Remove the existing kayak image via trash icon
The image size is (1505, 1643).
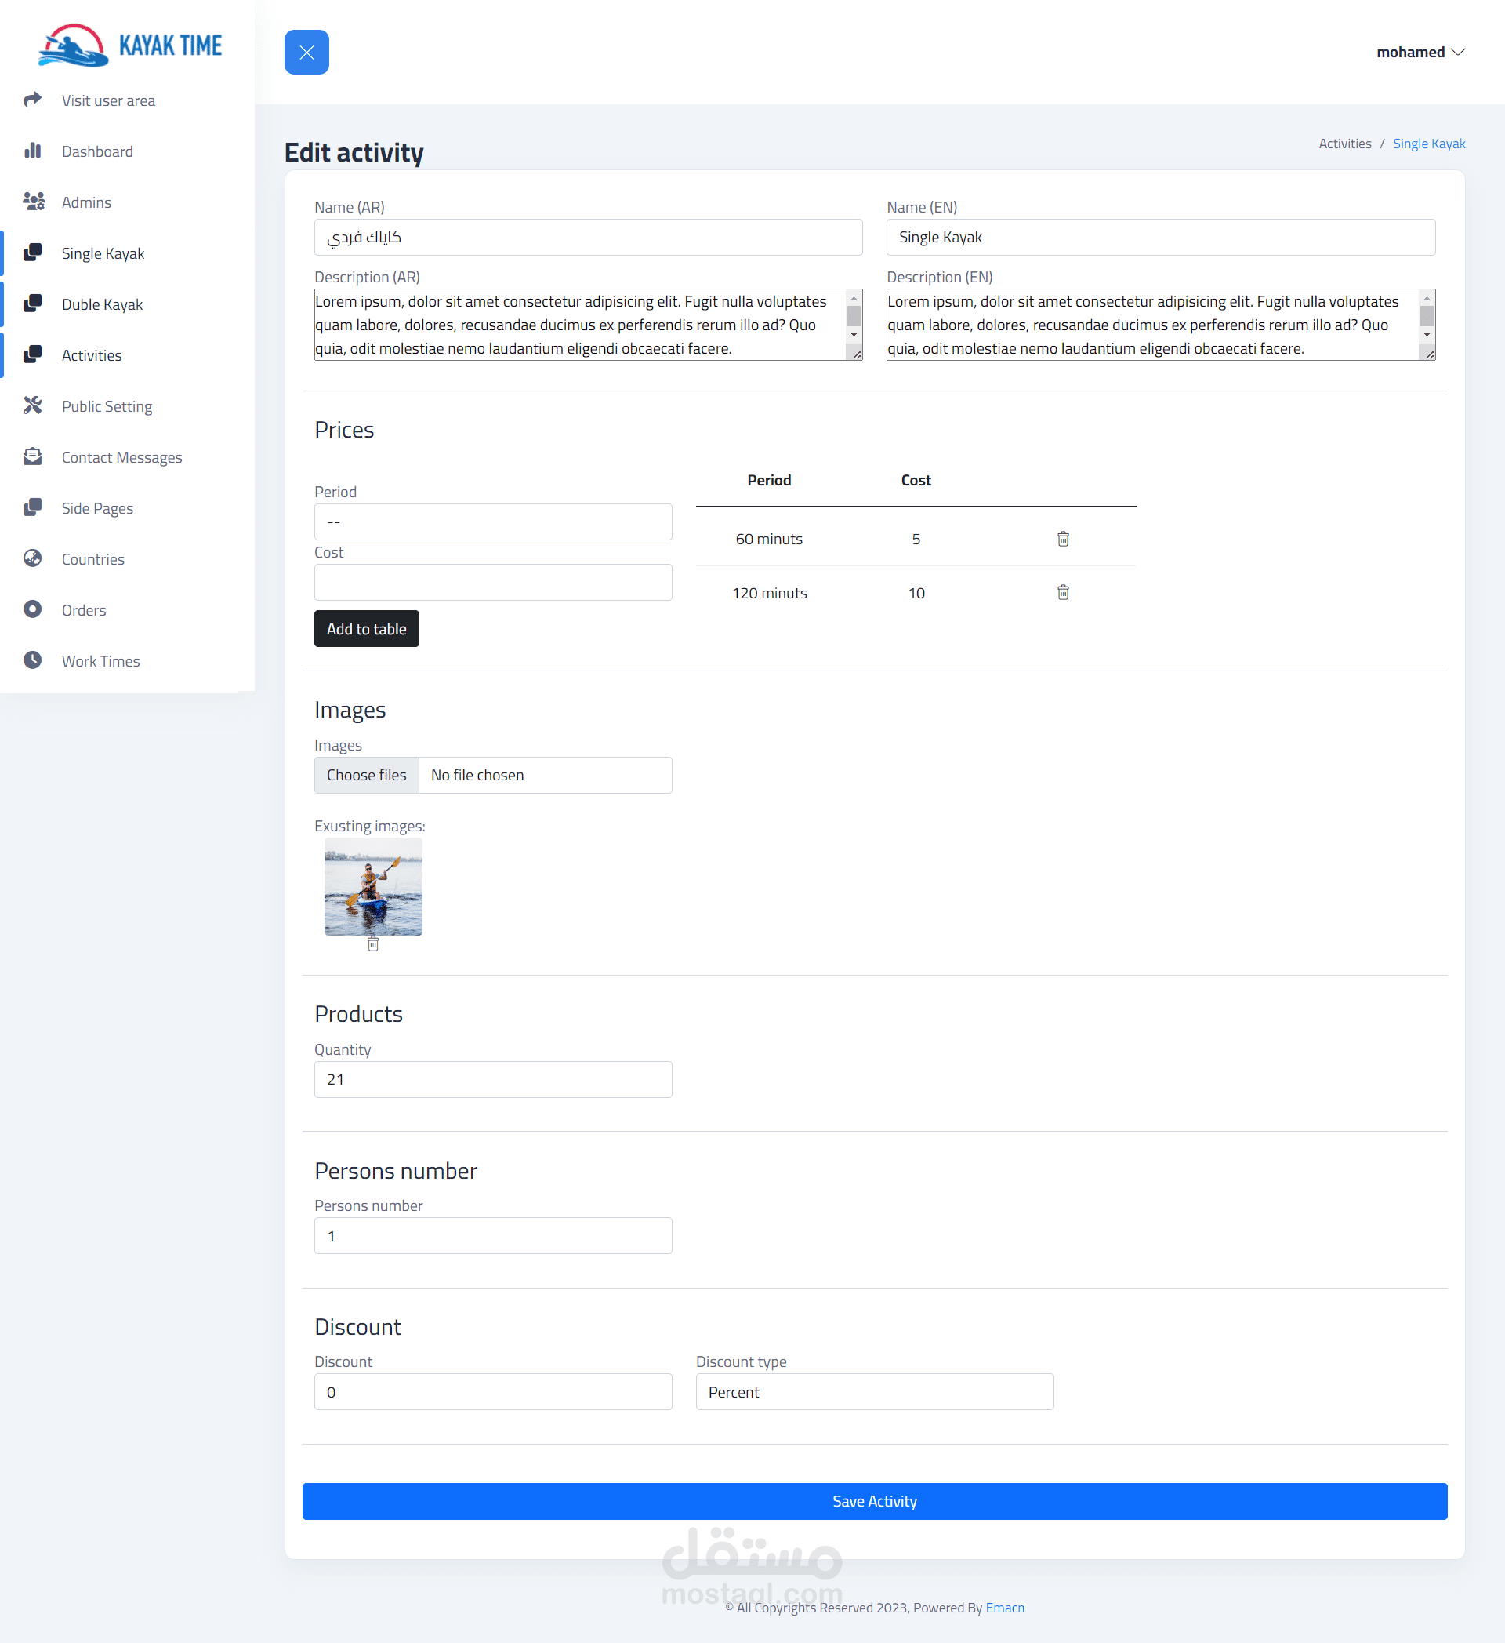[x=373, y=943]
